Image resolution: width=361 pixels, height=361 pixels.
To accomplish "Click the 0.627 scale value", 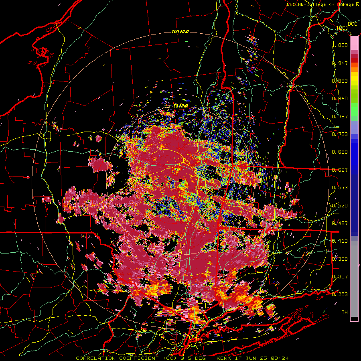I will [340, 170].
